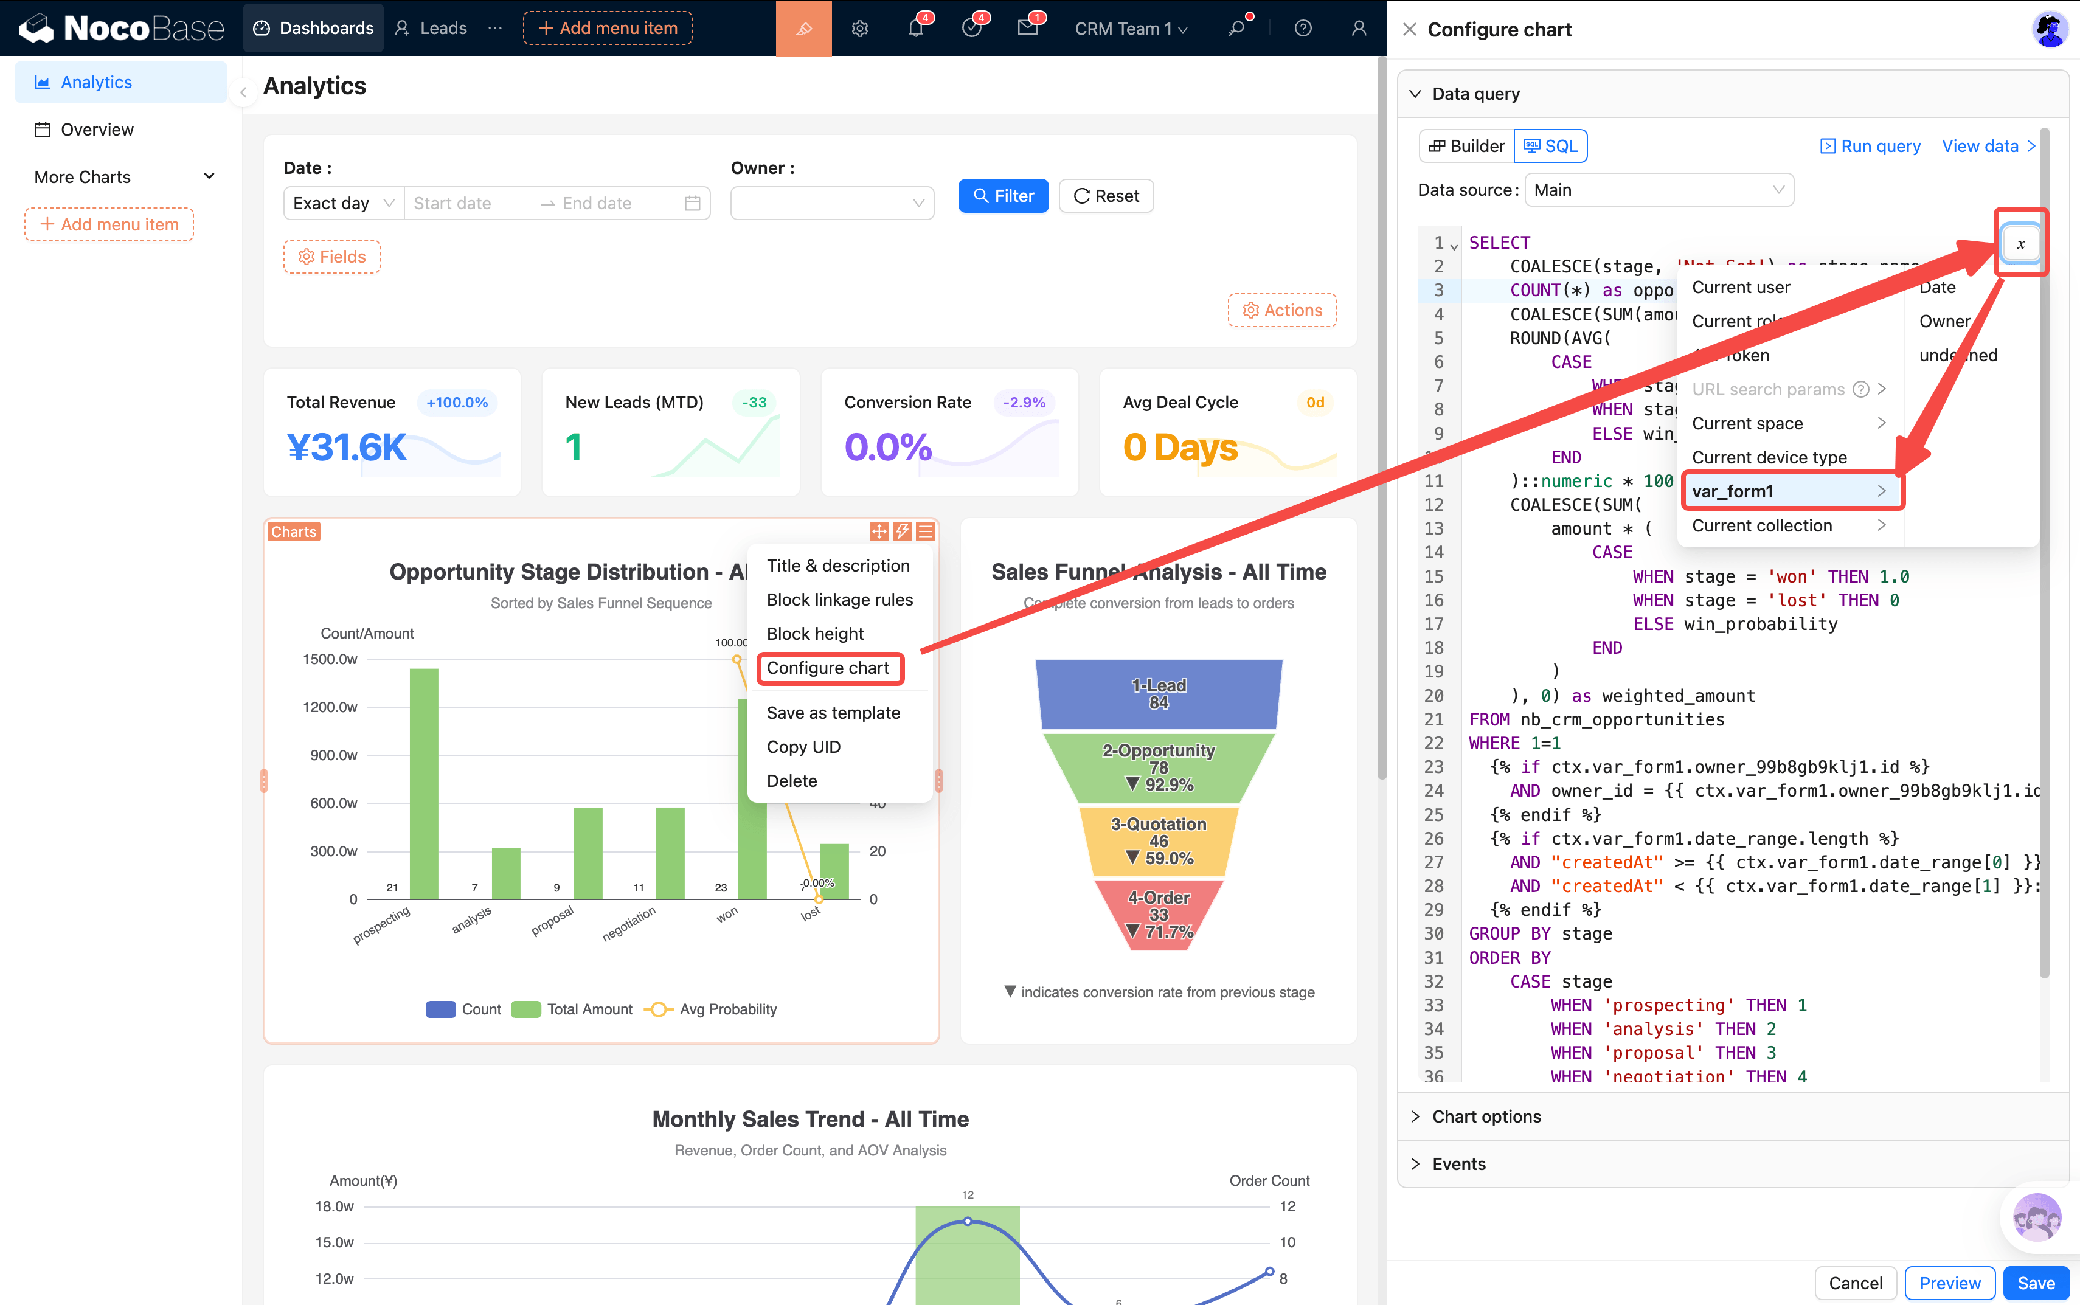Click the help question mark icon
Image resolution: width=2080 pixels, height=1305 pixels.
pyautogui.click(x=1302, y=29)
